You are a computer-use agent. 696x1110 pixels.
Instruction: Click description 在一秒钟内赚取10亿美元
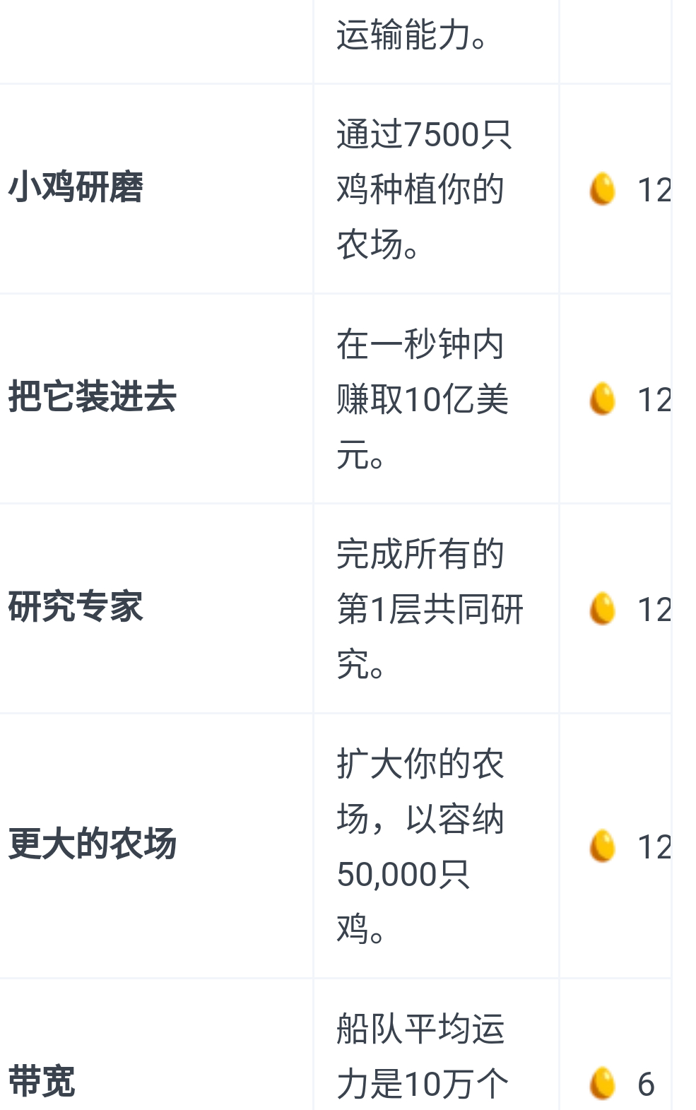423,398
